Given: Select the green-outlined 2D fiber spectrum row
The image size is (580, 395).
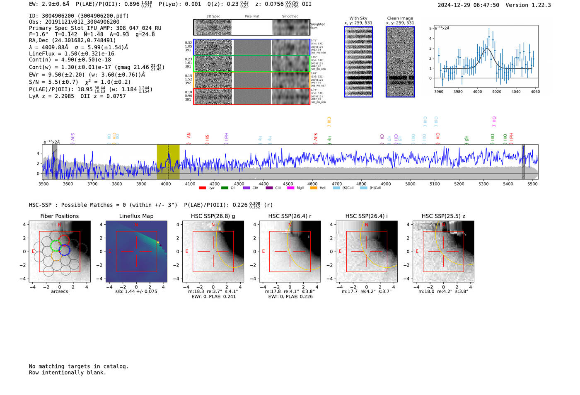Looking at the screenshot, I should (251, 64).
